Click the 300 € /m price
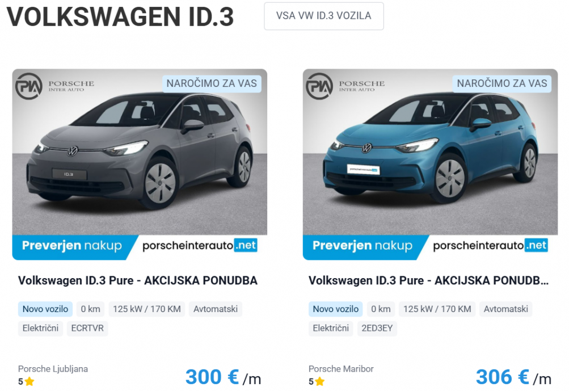The width and height of the screenshot is (569, 391). coord(223,377)
